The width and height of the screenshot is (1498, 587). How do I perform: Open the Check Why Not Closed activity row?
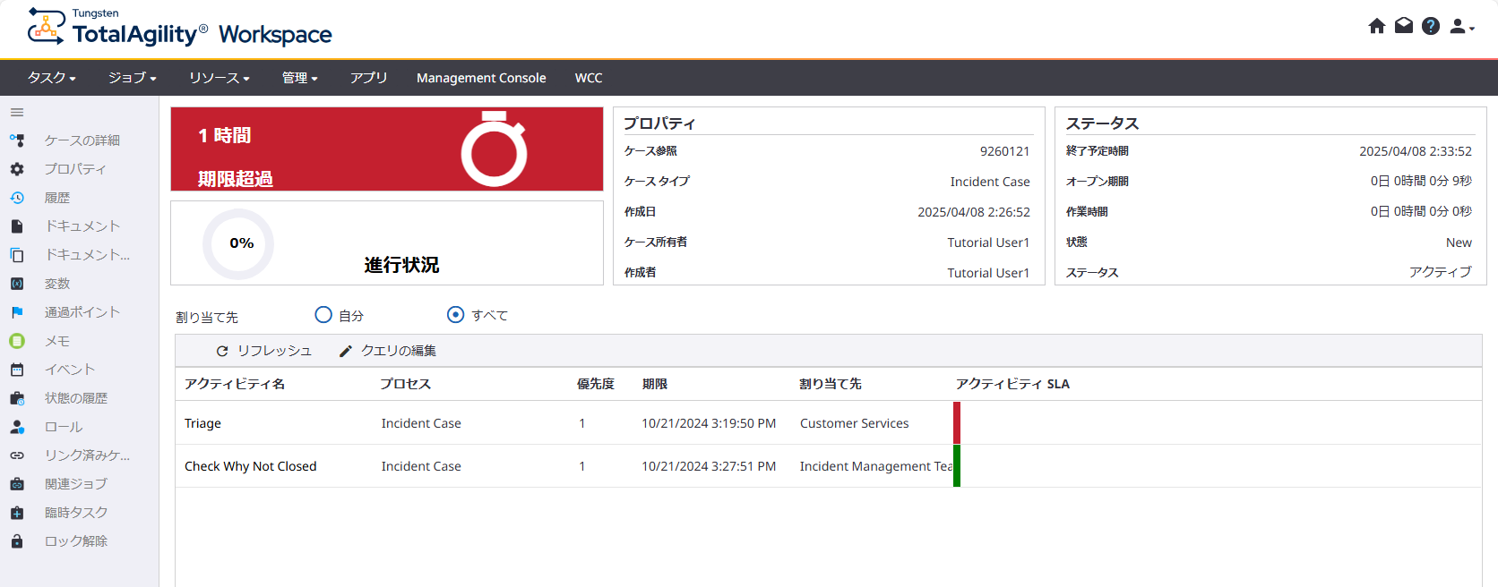pos(251,466)
